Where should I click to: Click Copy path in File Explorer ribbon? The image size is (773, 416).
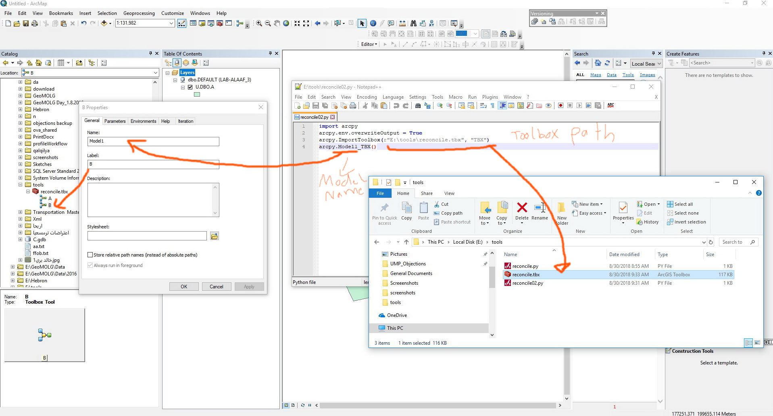click(448, 213)
